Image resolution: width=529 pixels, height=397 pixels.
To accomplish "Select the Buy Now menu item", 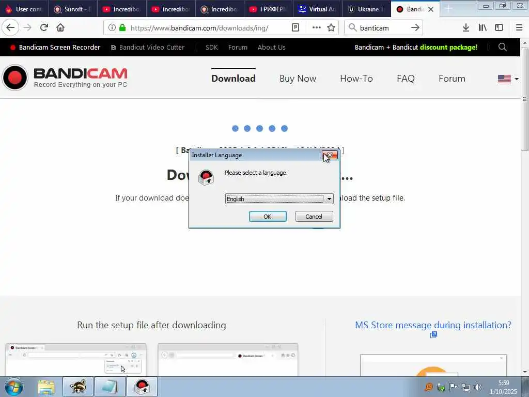I will (298, 79).
